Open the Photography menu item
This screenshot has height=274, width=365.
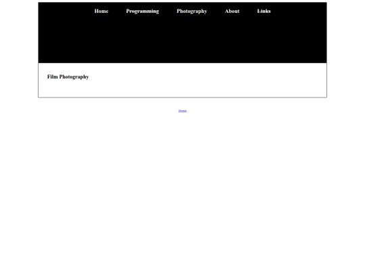pos(192,12)
